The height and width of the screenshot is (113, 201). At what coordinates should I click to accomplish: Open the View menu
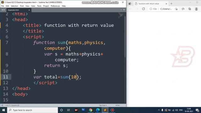click(x=27, y=6)
